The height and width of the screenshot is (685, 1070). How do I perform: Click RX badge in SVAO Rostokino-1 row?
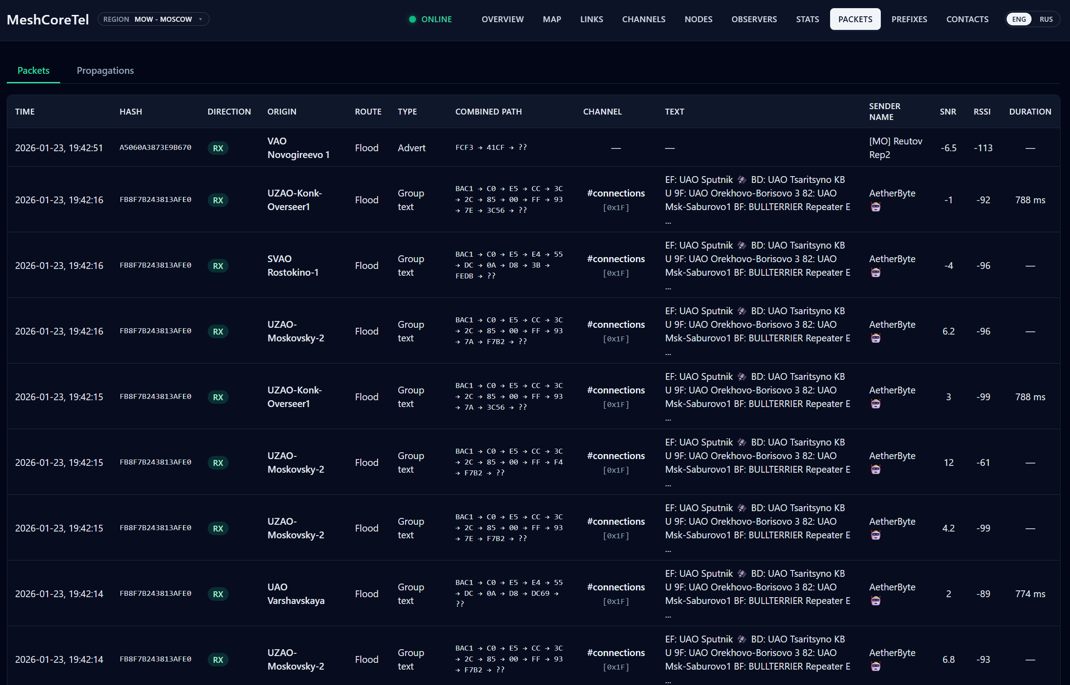(218, 266)
